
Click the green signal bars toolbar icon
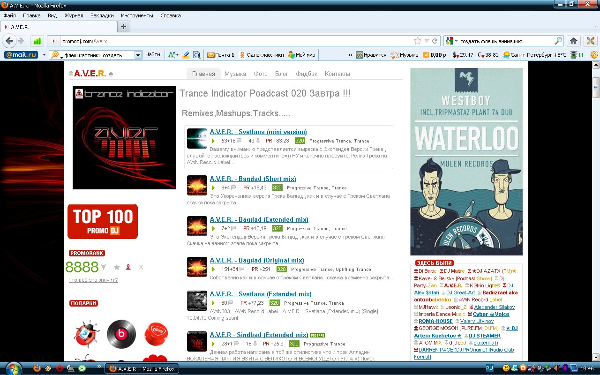tap(37, 41)
